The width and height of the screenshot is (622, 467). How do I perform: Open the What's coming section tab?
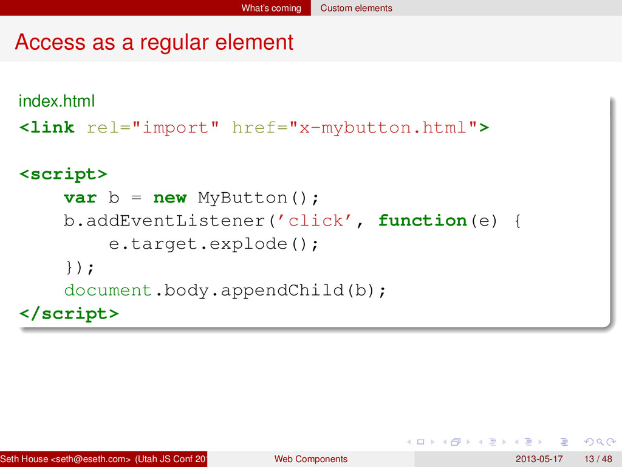click(x=272, y=8)
